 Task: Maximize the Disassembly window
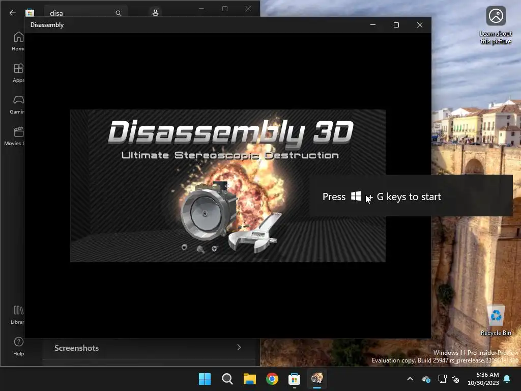point(396,25)
